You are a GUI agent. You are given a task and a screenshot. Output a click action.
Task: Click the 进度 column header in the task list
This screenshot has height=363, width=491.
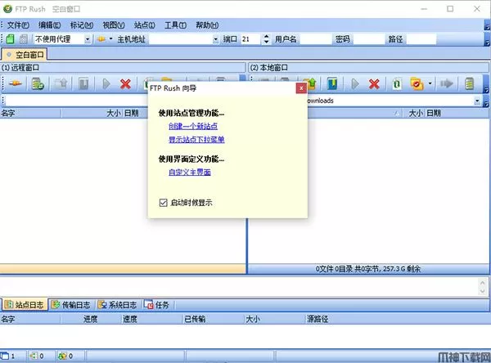[91, 319]
